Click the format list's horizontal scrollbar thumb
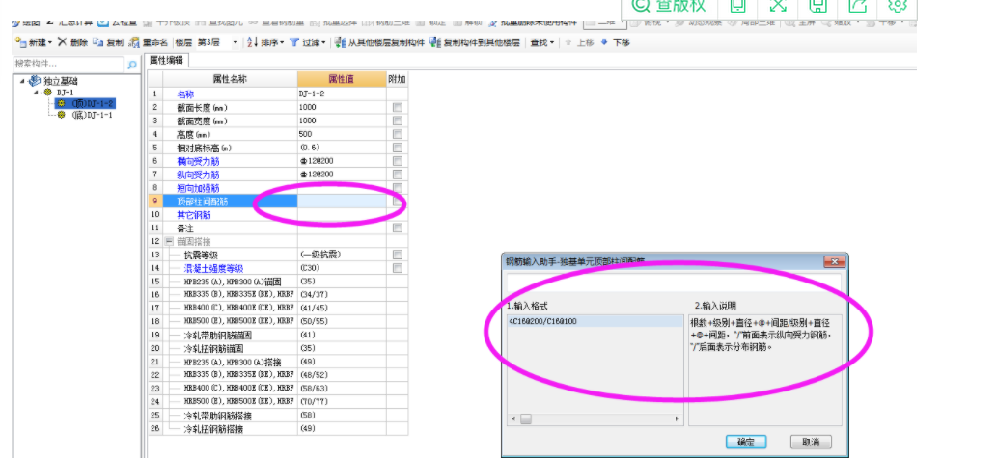997x458 pixels. pos(526,419)
